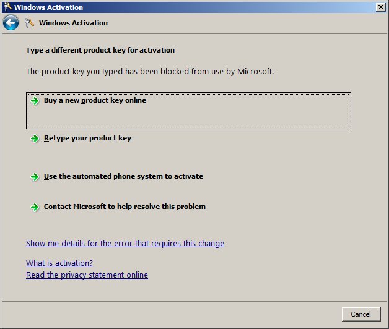
Task: Click the green arrow beside Buy a new product key
Action: pyautogui.click(x=35, y=100)
